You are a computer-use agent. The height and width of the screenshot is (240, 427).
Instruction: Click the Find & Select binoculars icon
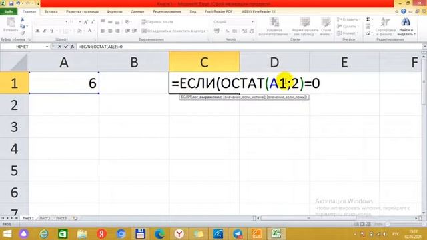(x=406, y=22)
